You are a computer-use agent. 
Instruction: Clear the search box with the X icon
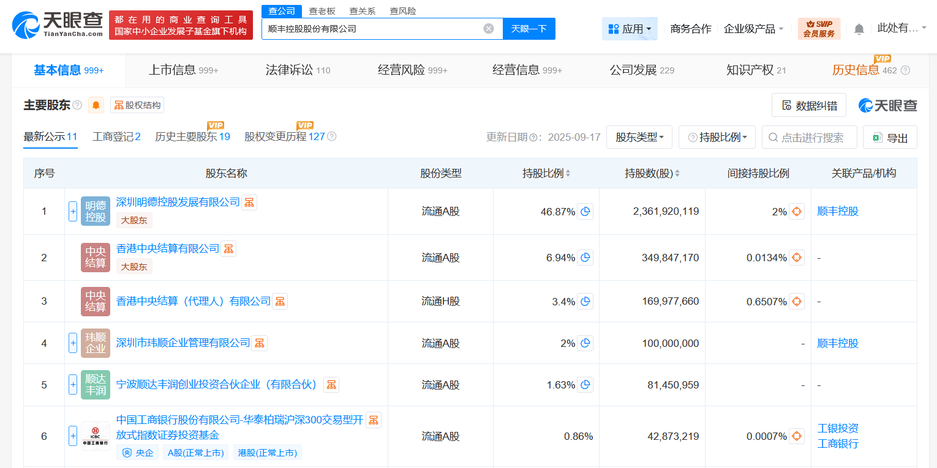(488, 29)
